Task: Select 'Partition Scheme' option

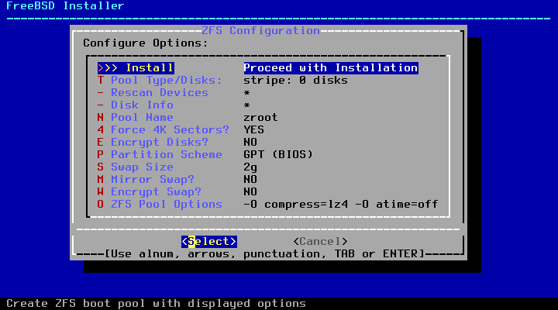Action: point(166,154)
